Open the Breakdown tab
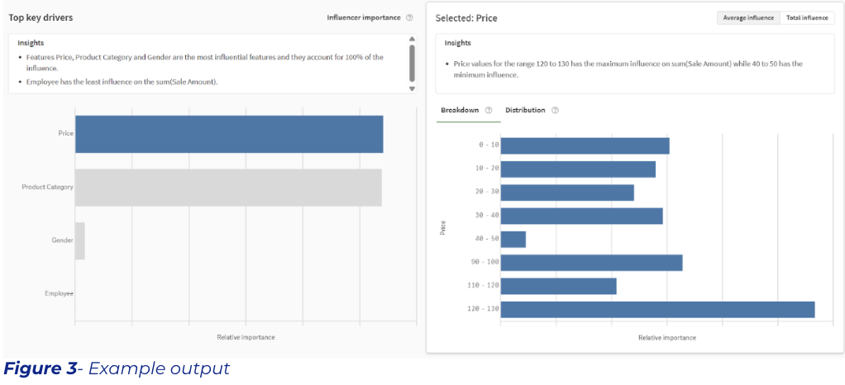Viewport: 845px width, 385px height. click(x=460, y=111)
